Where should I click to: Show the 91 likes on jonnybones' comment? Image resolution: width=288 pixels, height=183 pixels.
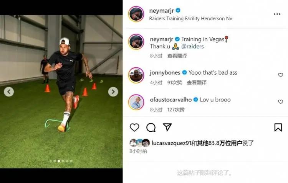pos(174,82)
